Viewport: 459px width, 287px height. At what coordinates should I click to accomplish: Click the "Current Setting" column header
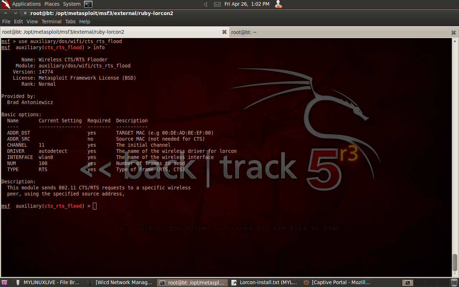[60, 121]
